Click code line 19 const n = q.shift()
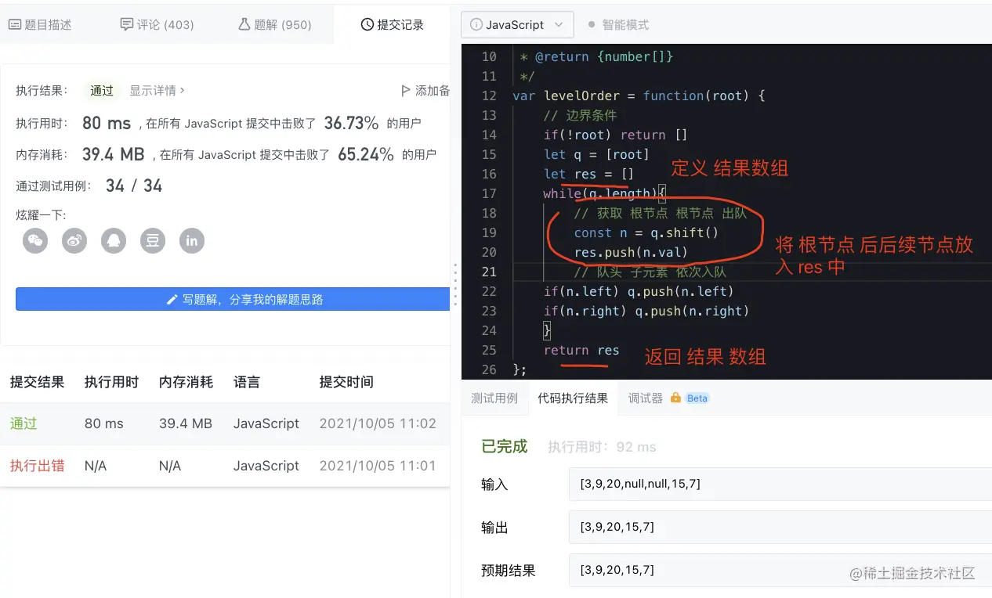 tap(646, 232)
